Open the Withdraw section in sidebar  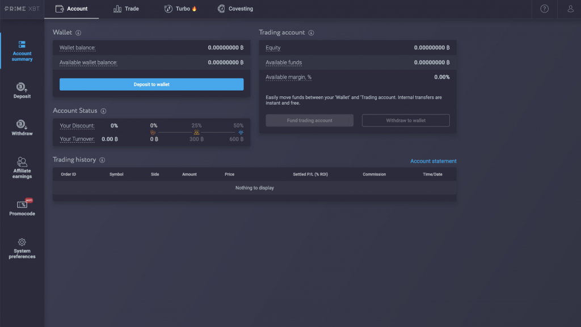(x=22, y=128)
